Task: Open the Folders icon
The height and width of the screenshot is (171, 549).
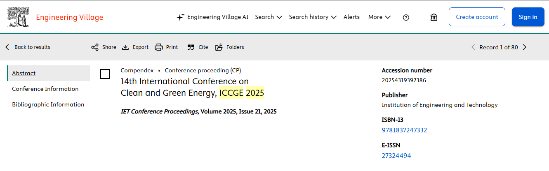Action: tap(219, 47)
